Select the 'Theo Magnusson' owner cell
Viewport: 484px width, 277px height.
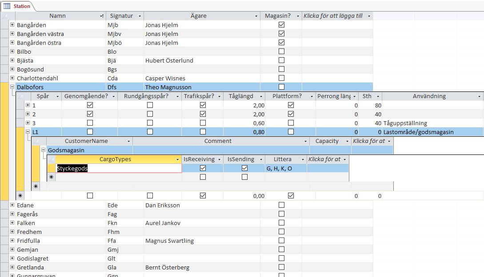(x=202, y=87)
